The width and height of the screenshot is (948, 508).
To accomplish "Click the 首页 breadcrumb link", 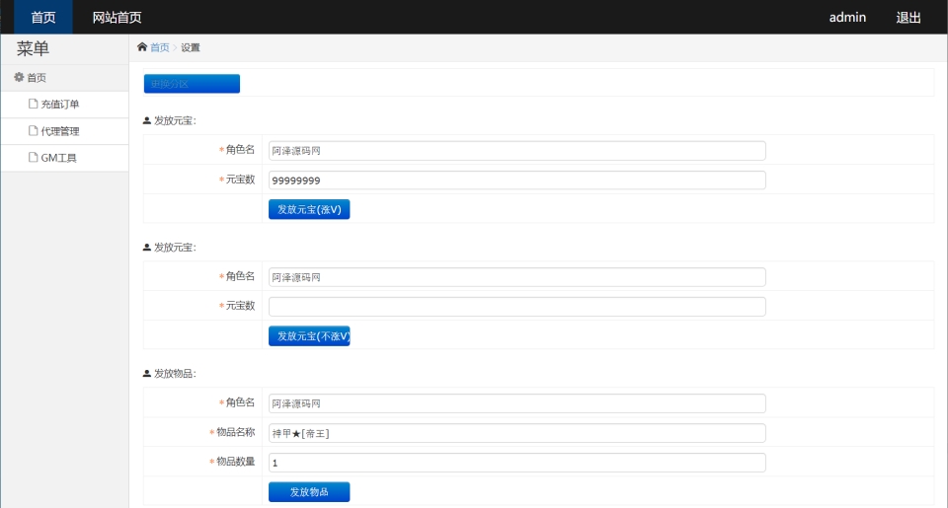I will (x=160, y=47).
